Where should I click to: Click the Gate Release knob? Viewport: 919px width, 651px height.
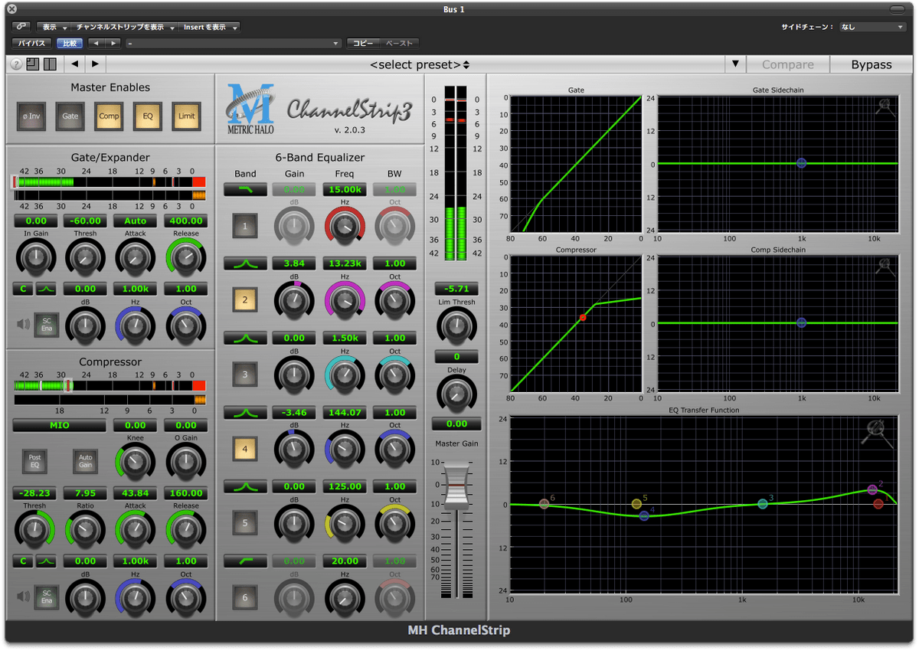pyautogui.click(x=186, y=258)
